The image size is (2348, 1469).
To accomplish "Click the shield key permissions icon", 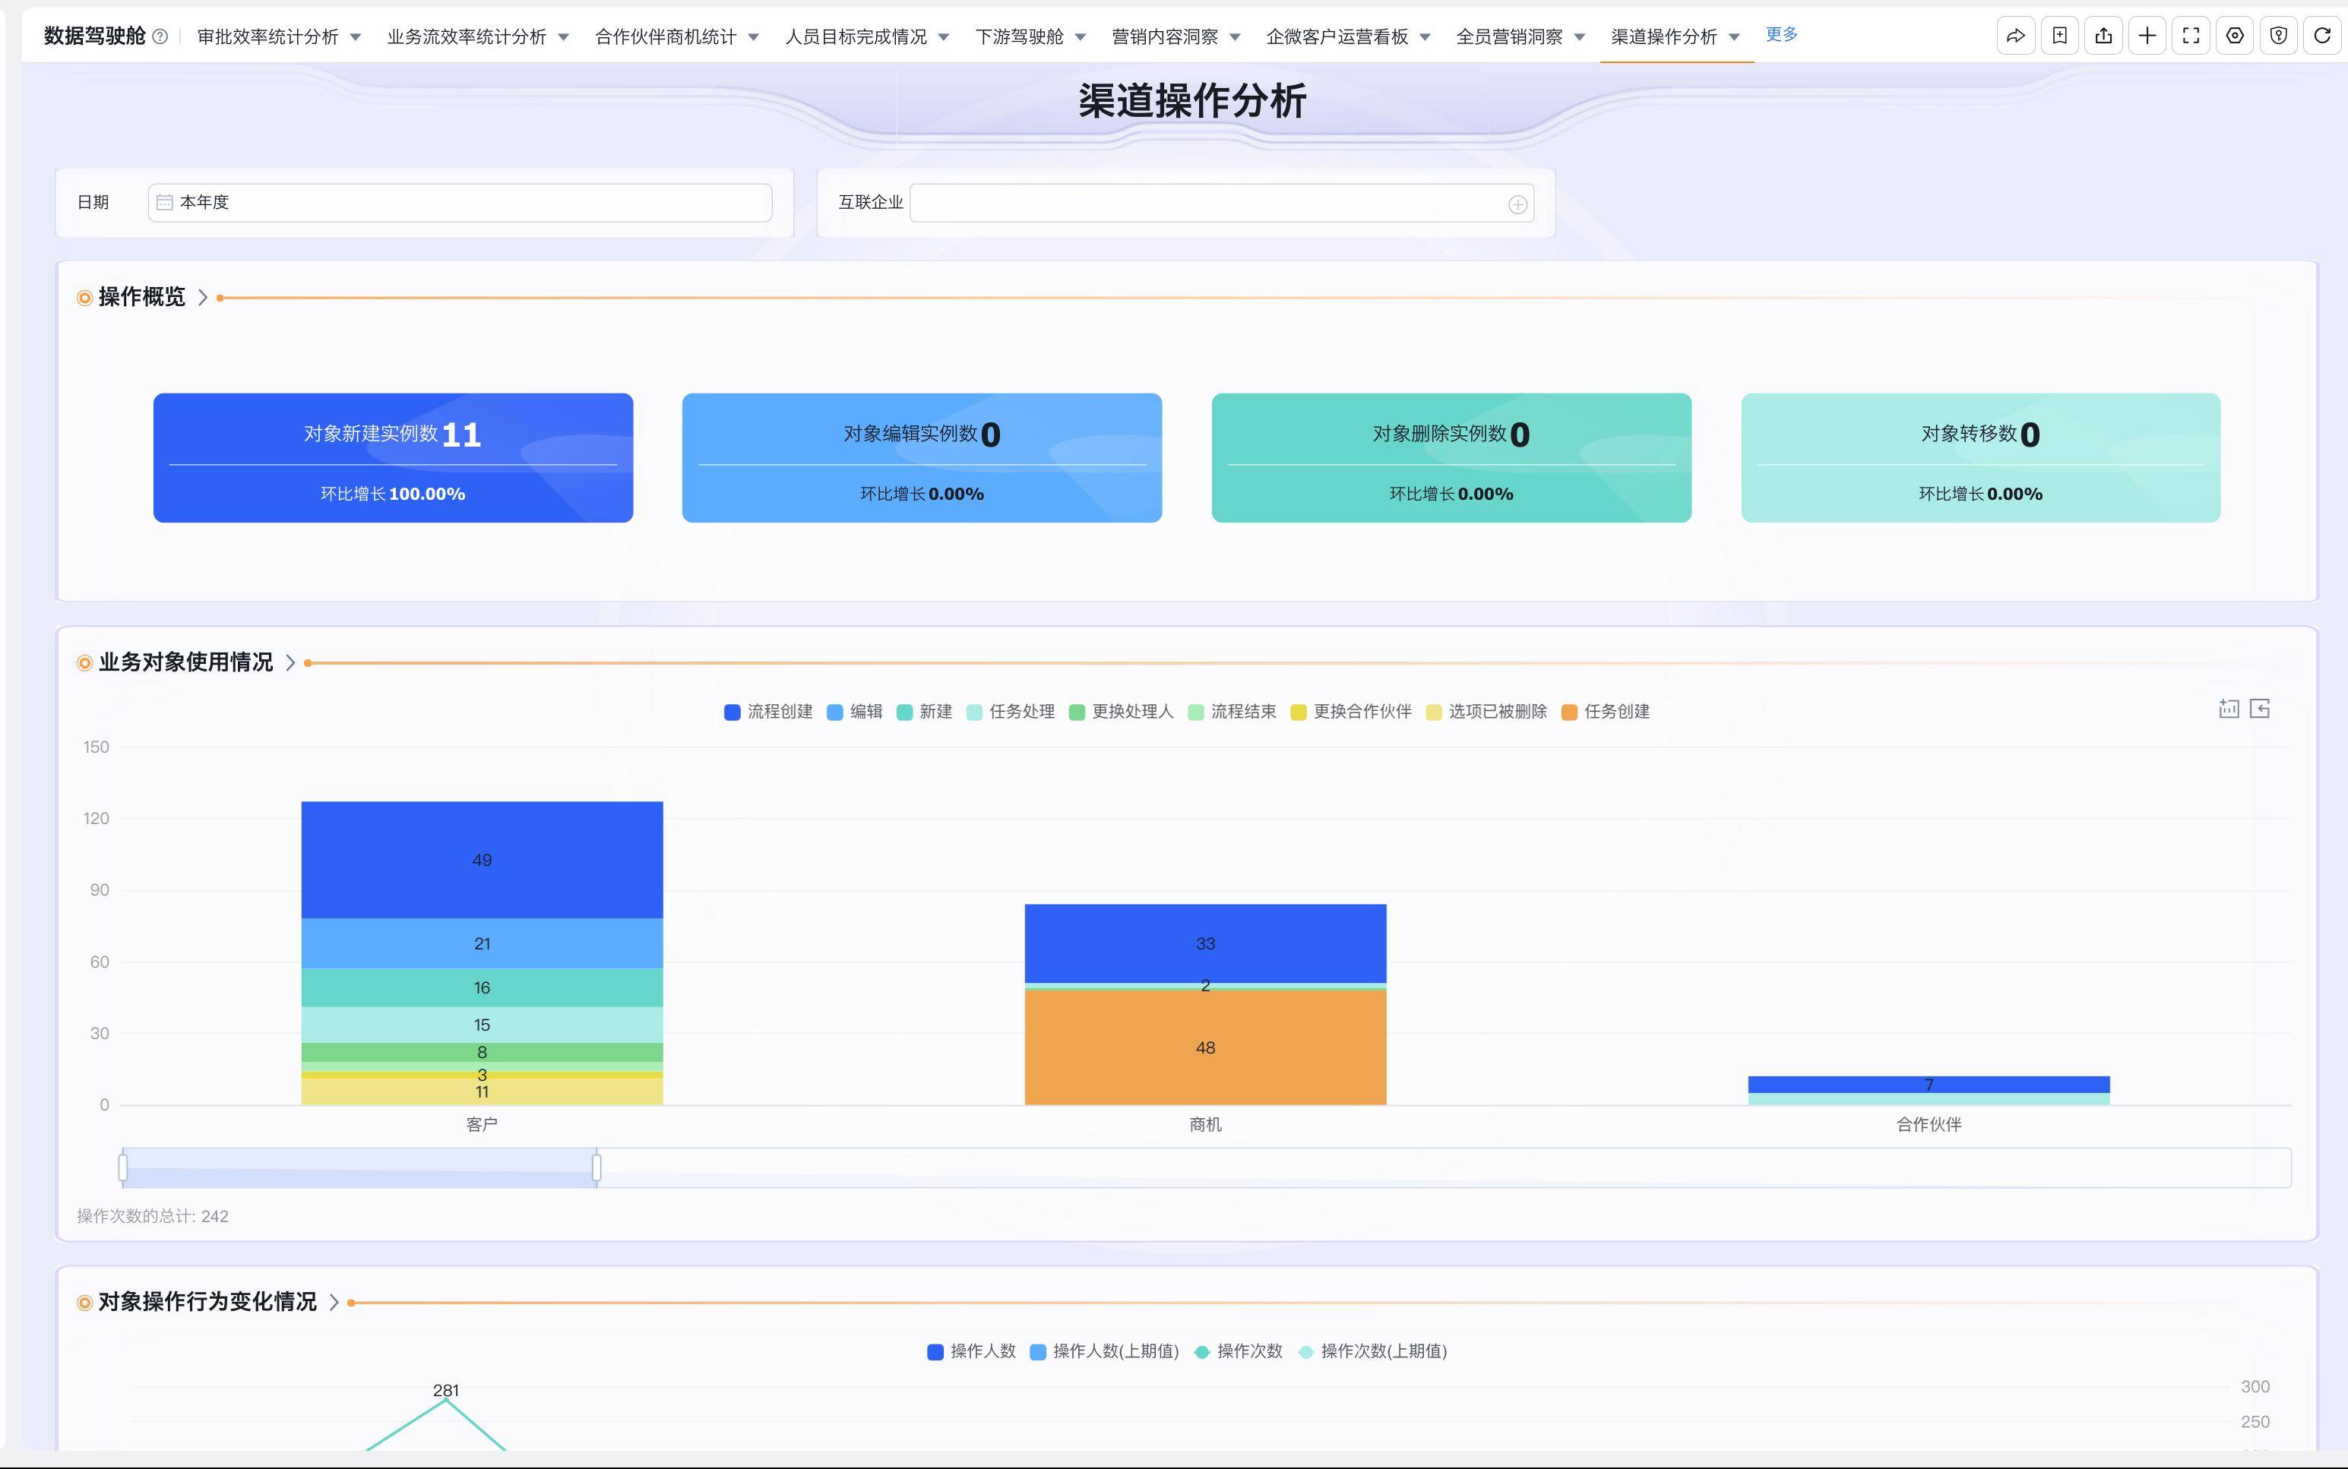I will (x=2278, y=36).
